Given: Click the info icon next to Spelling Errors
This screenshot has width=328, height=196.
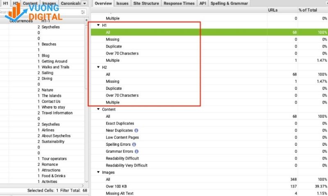Looking at the screenshot, I should (134, 145).
